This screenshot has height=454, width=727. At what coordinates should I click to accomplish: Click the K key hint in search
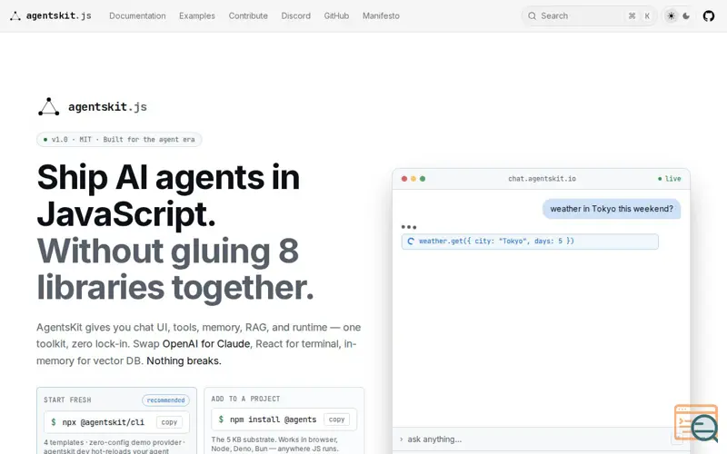coord(647,16)
